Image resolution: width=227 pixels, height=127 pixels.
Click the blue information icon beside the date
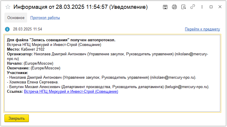pos(8,29)
